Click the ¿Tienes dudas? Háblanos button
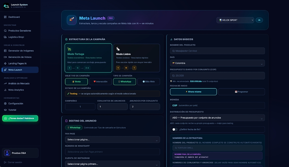Image resolution: width=289 pixels, height=167 pixels. 20,118
